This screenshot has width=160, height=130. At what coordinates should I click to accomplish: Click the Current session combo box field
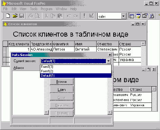pyautogui.click(x=74, y=61)
